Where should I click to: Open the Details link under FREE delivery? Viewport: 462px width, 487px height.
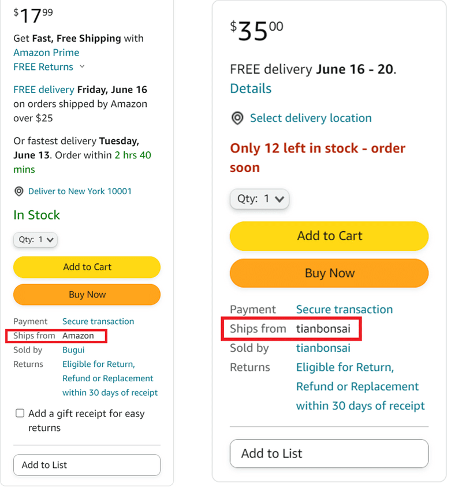[x=251, y=88]
